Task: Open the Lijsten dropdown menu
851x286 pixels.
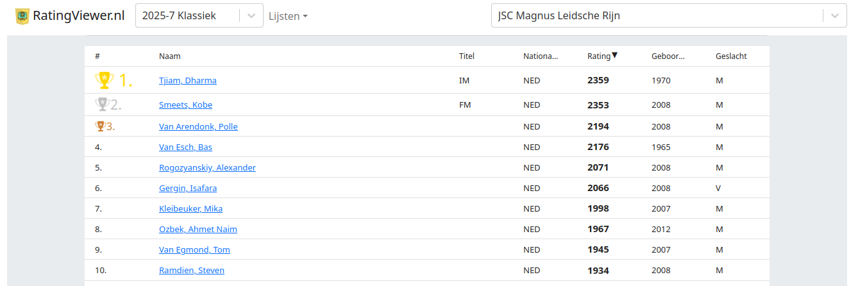Action: (288, 16)
